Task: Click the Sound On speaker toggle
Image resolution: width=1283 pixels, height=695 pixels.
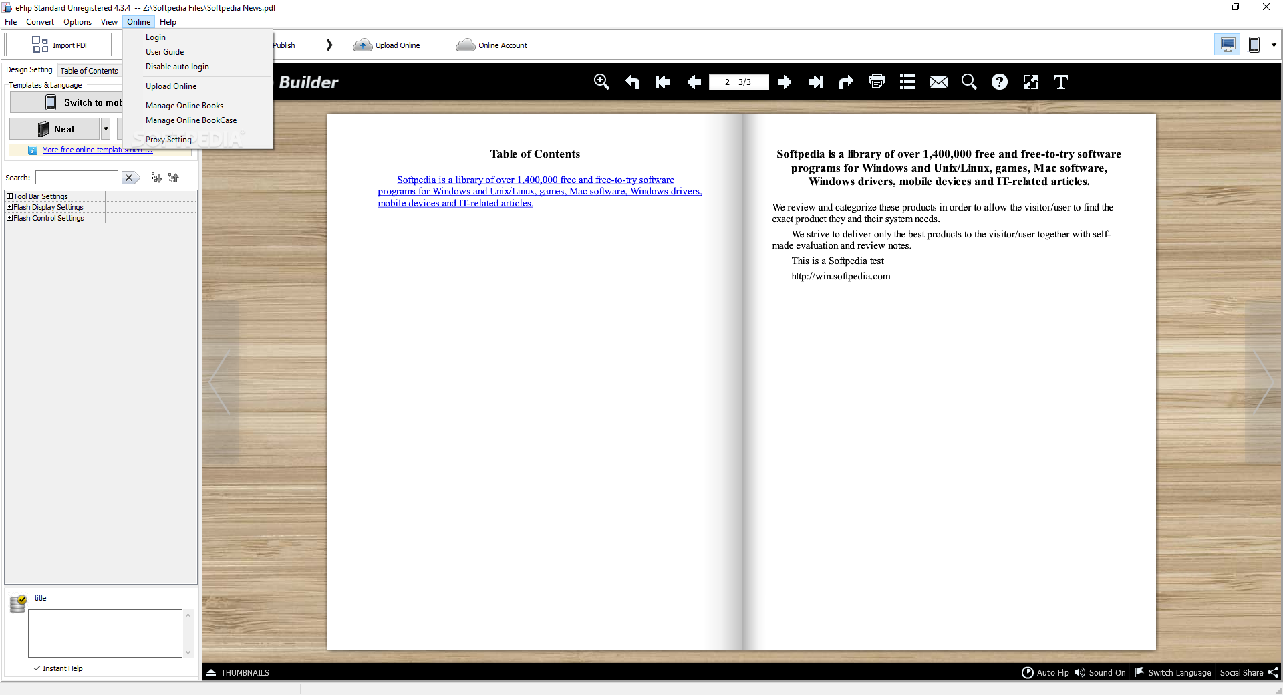Action: coord(1100,672)
